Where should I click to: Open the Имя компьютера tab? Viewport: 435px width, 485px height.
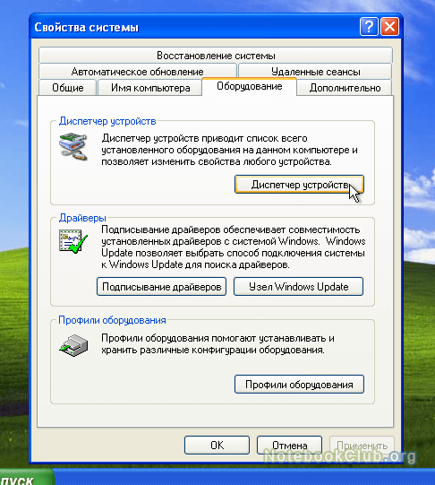[x=150, y=88]
